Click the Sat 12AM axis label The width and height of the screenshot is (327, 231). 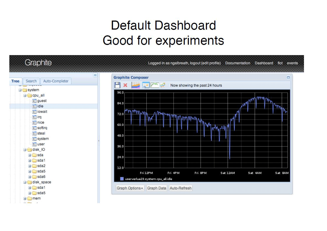[228, 173]
